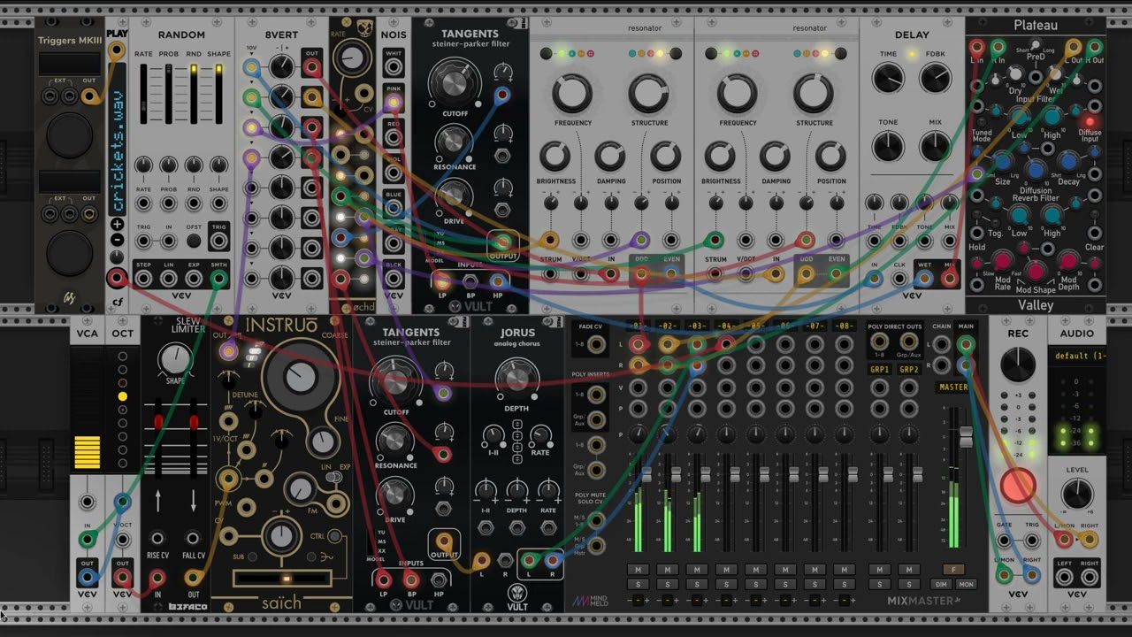Click the BLCK noise output jack on NOIS
The image size is (1132, 637).
(393, 279)
